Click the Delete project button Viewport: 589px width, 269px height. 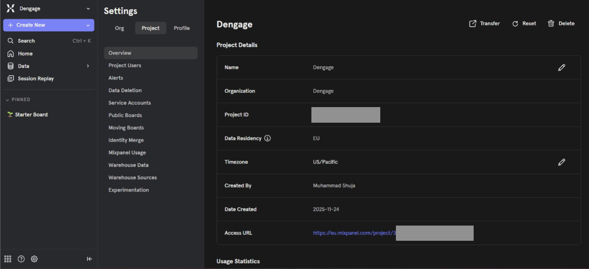tap(561, 24)
